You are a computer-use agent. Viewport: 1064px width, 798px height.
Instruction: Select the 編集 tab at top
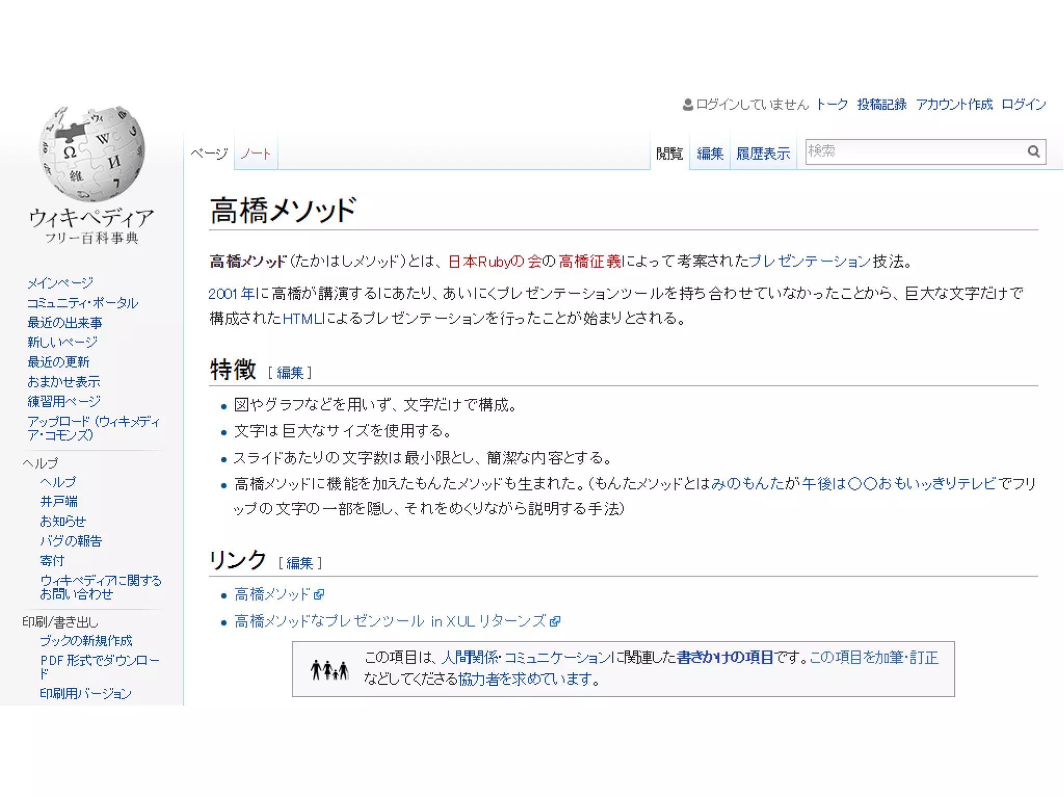click(x=710, y=154)
